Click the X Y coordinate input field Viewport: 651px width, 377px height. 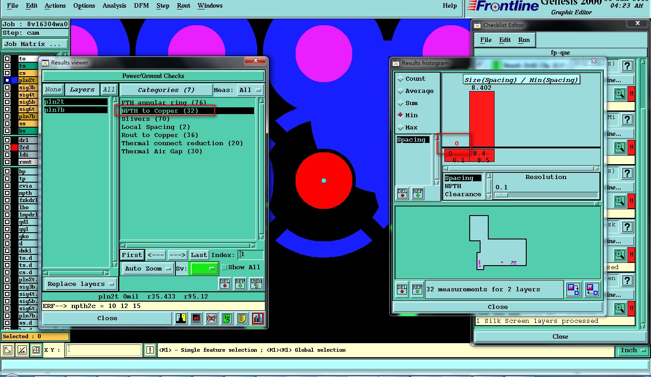(x=104, y=350)
